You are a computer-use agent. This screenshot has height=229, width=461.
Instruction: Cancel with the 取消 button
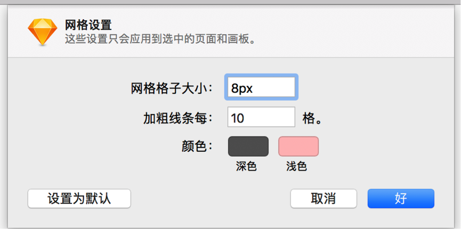(323, 199)
